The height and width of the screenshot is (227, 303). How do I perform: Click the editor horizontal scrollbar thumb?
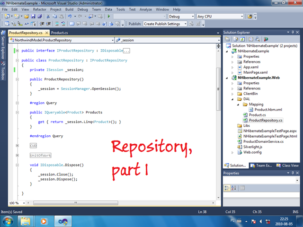(76, 203)
